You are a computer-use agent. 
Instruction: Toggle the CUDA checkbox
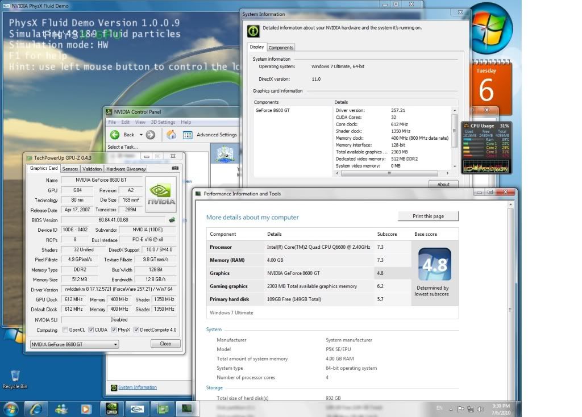coord(90,330)
